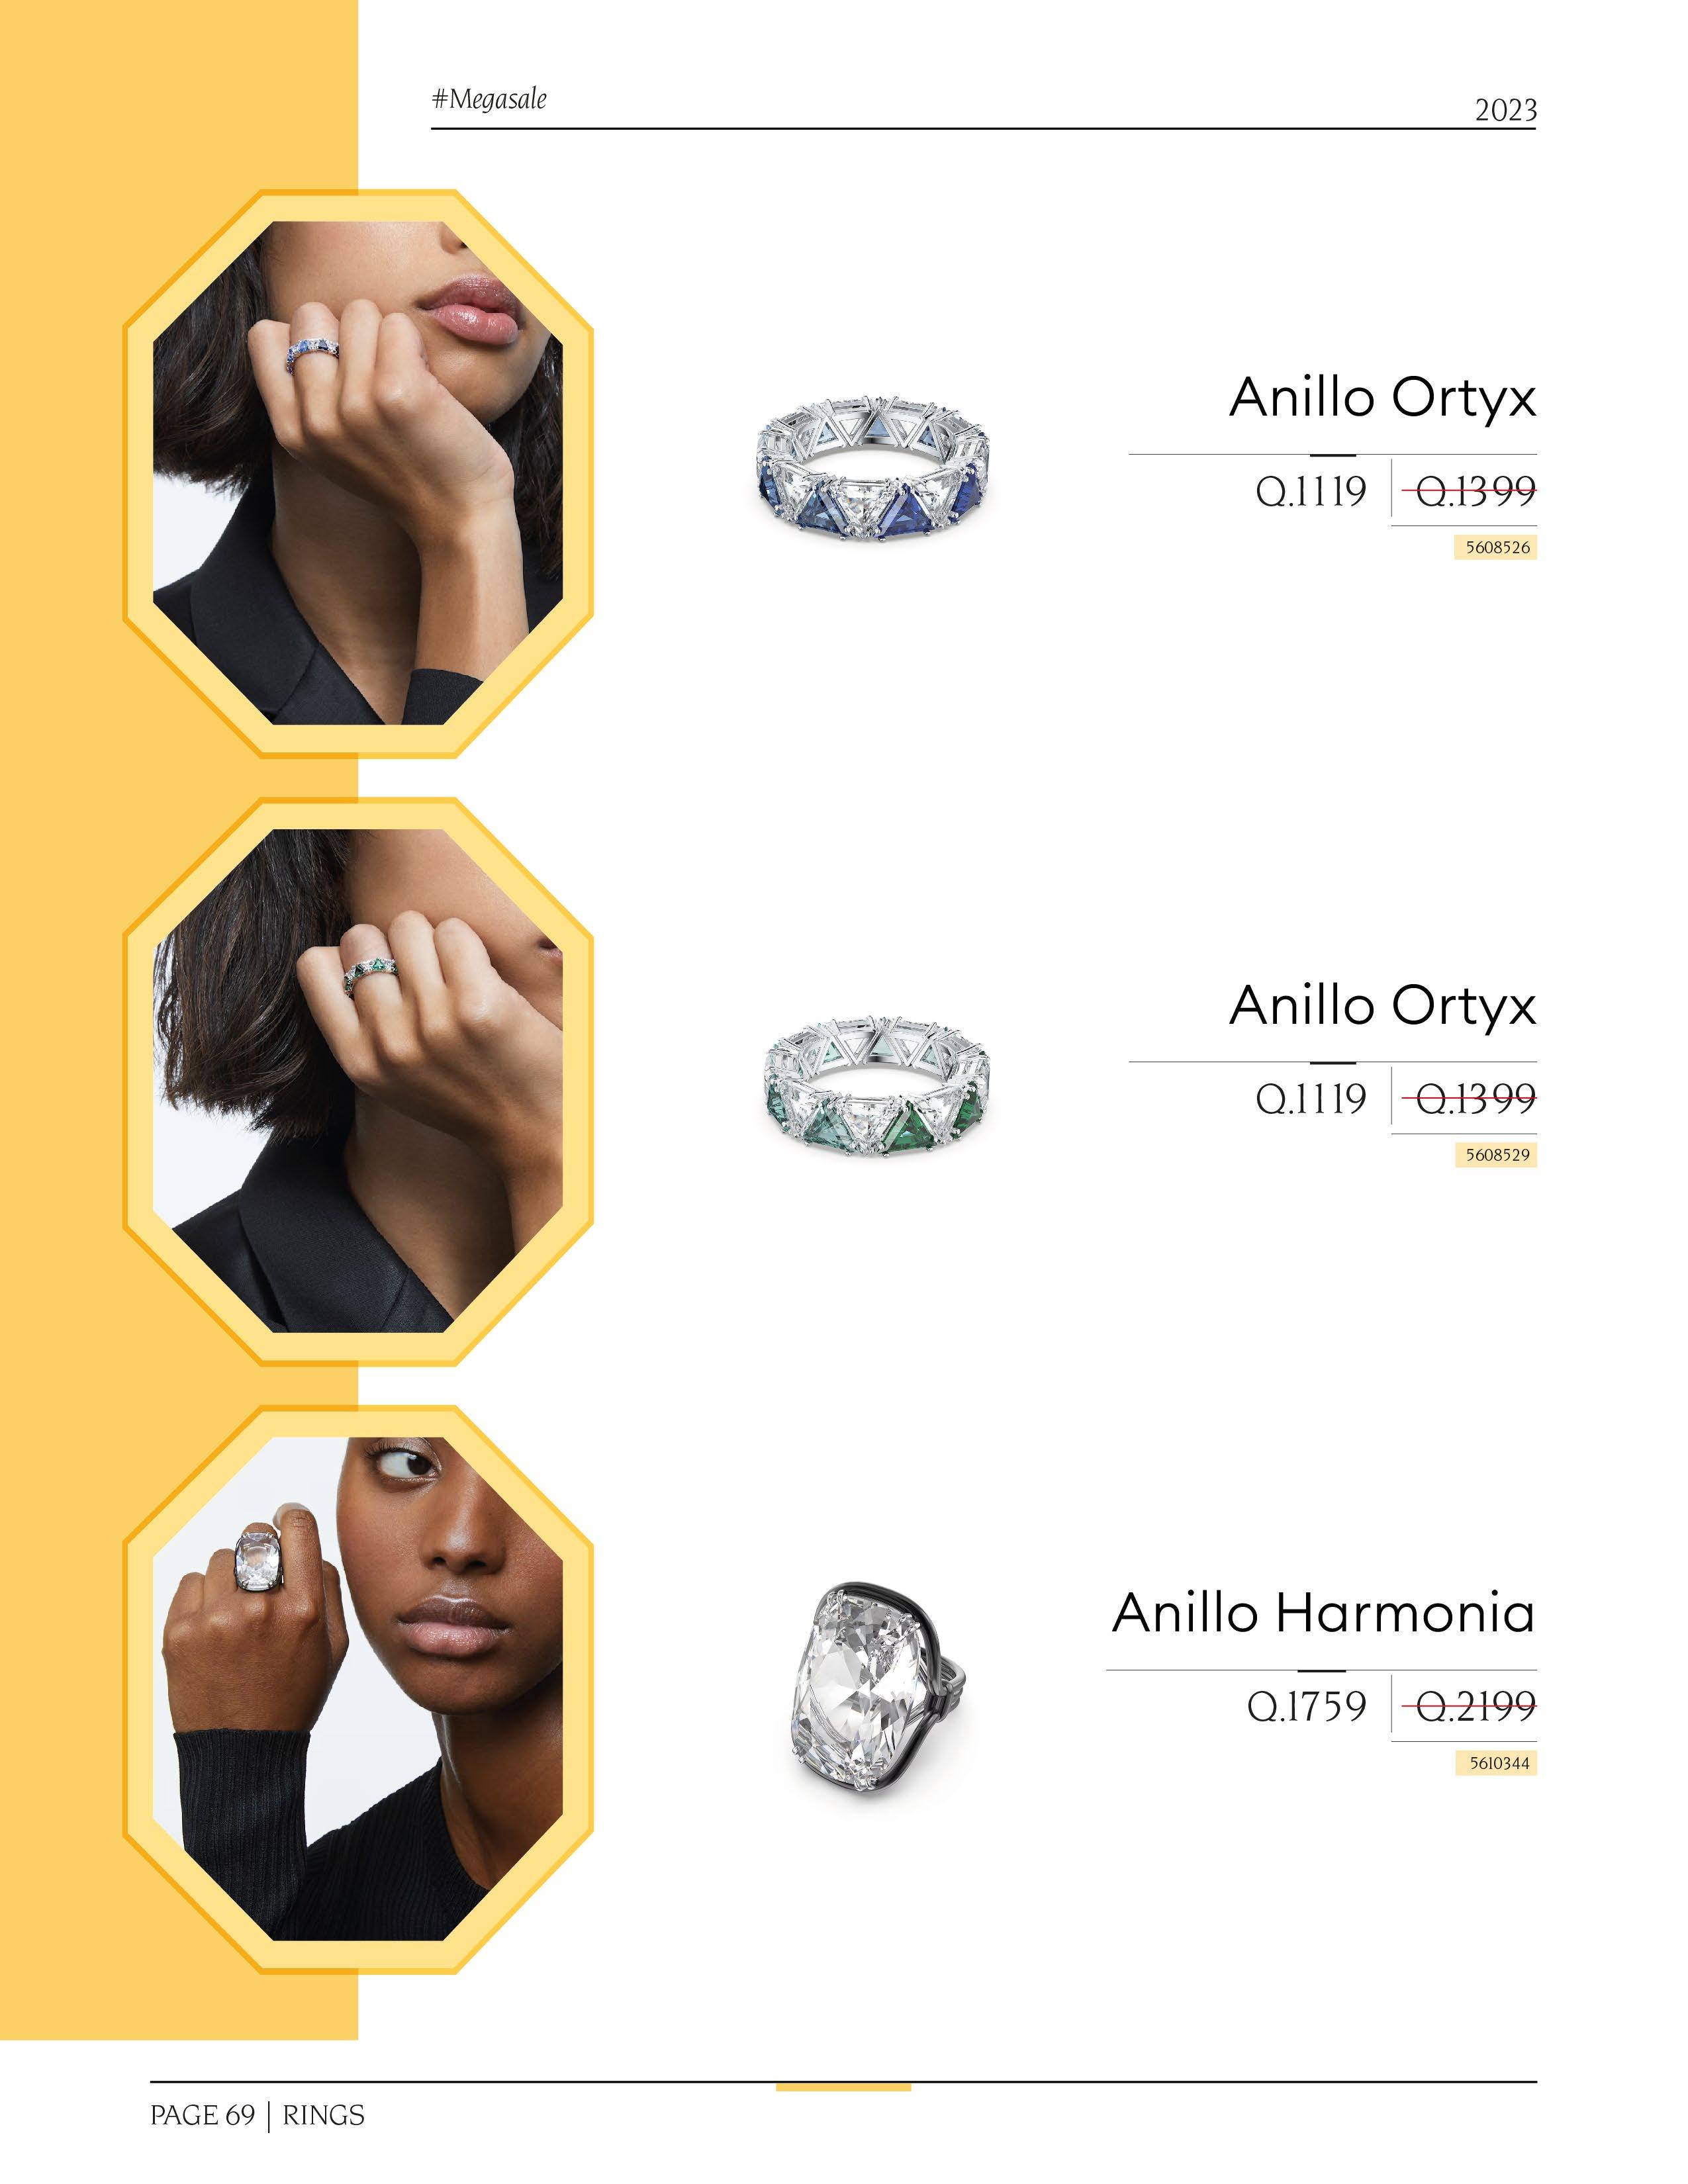1688x2184 pixels.
Task: Open the model photo wearing blue ring
Action: pos(358,473)
